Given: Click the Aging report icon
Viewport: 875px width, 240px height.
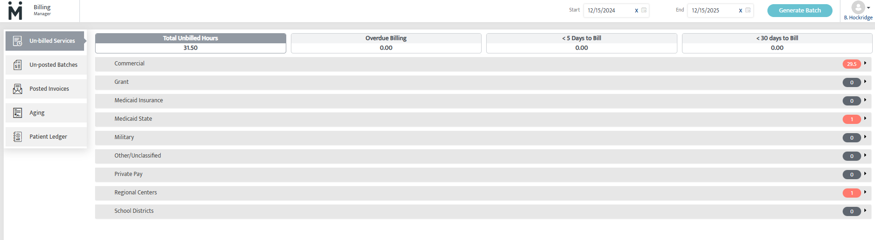Looking at the screenshot, I should (18, 113).
